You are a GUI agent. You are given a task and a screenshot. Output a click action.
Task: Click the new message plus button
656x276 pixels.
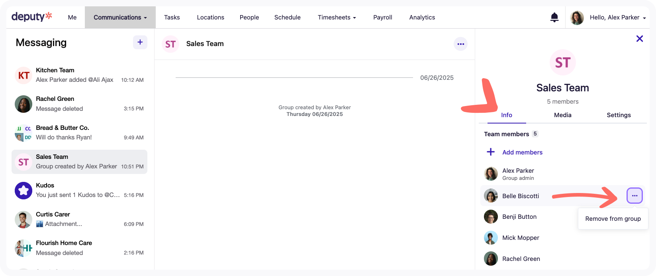pyautogui.click(x=140, y=42)
